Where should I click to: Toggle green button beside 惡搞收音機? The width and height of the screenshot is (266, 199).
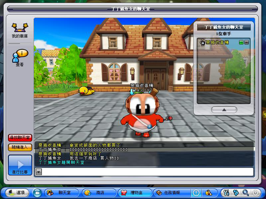tap(241, 42)
